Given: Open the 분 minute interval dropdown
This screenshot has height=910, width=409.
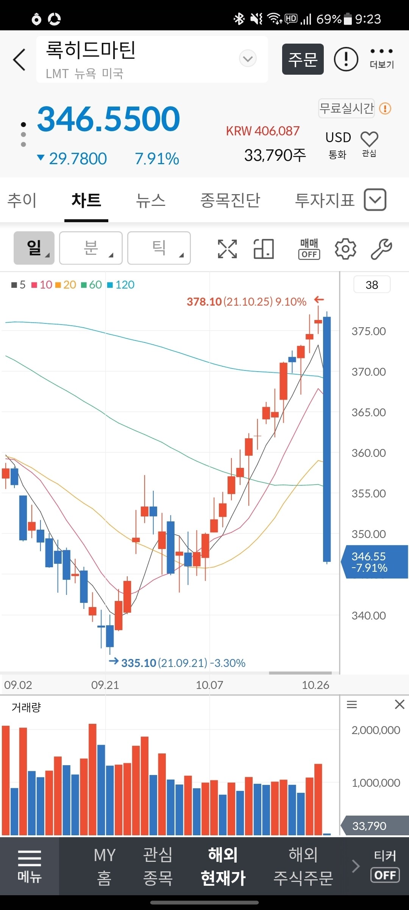Looking at the screenshot, I should click(91, 248).
